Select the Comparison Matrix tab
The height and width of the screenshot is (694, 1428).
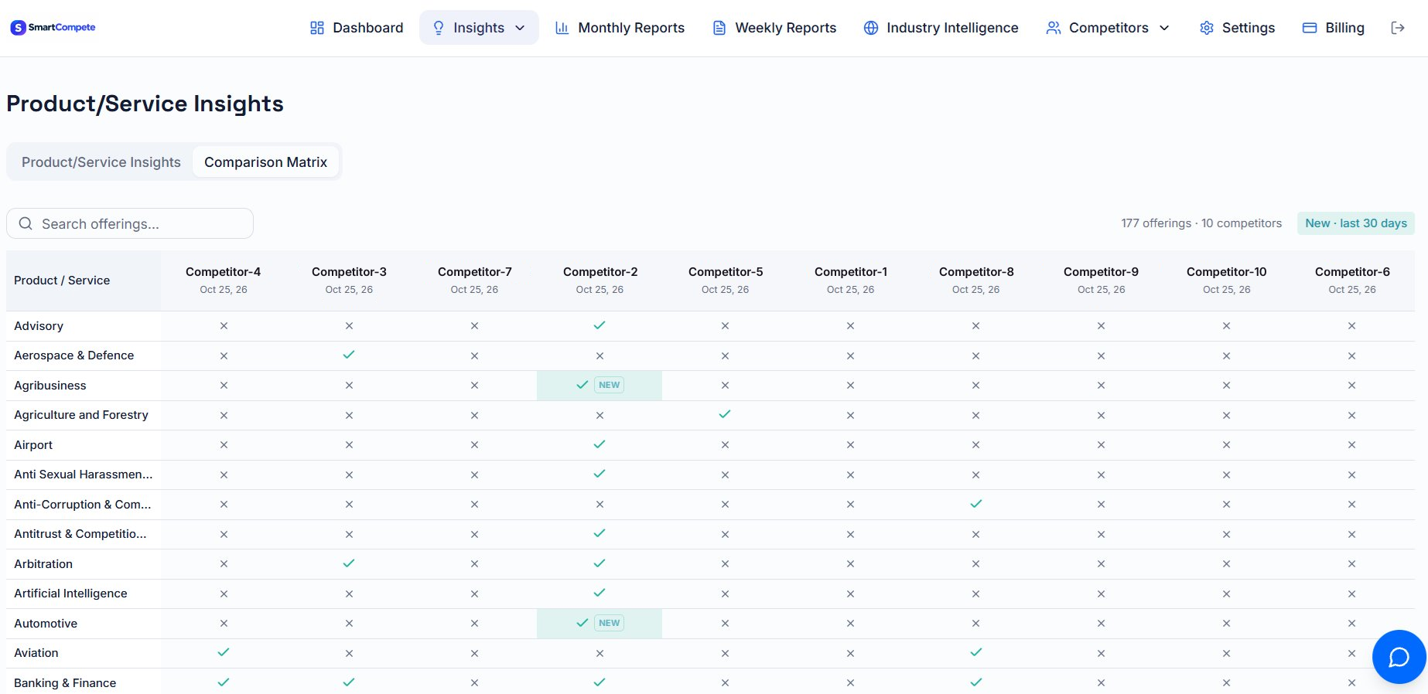(265, 162)
